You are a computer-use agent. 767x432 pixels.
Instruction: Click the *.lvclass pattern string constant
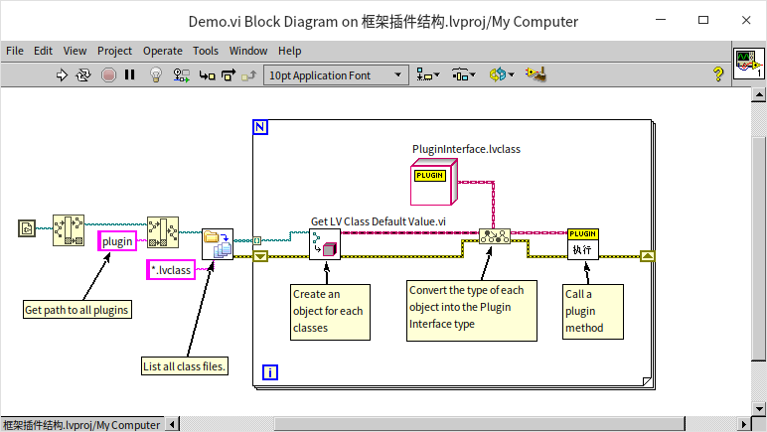click(171, 269)
